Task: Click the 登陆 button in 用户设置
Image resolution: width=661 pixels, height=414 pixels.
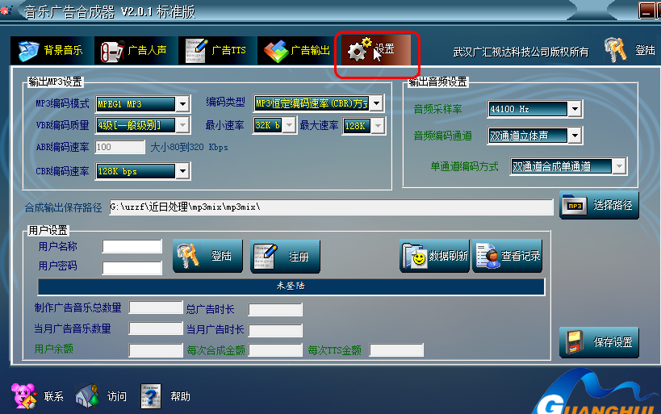Action: point(207,256)
